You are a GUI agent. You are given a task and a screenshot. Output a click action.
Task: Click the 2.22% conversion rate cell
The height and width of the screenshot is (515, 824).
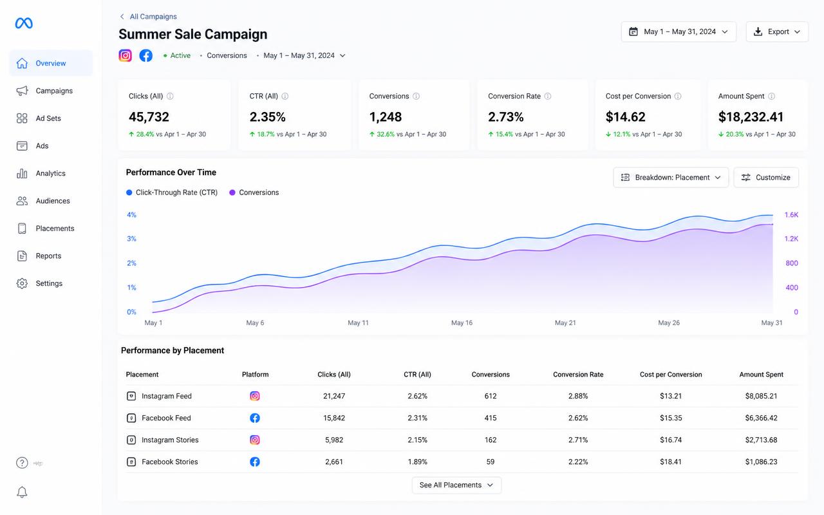(x=578, y=462)
